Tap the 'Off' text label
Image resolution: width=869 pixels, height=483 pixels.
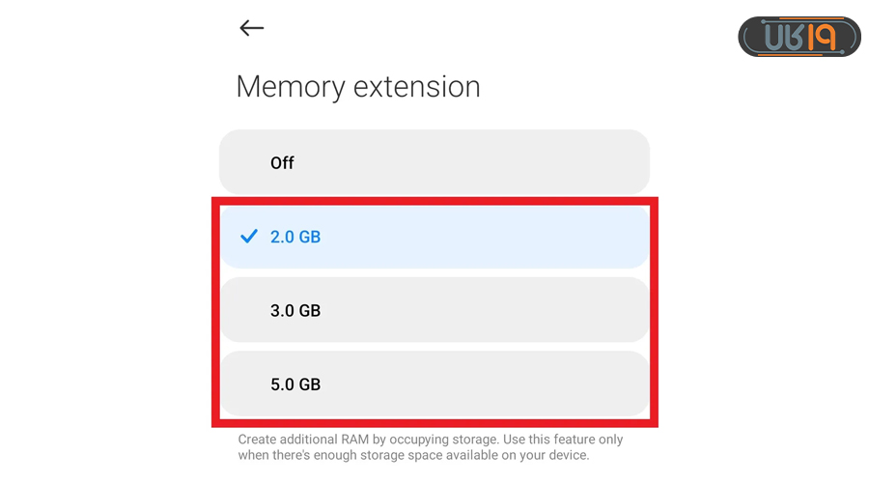click(x=282, y=163)
